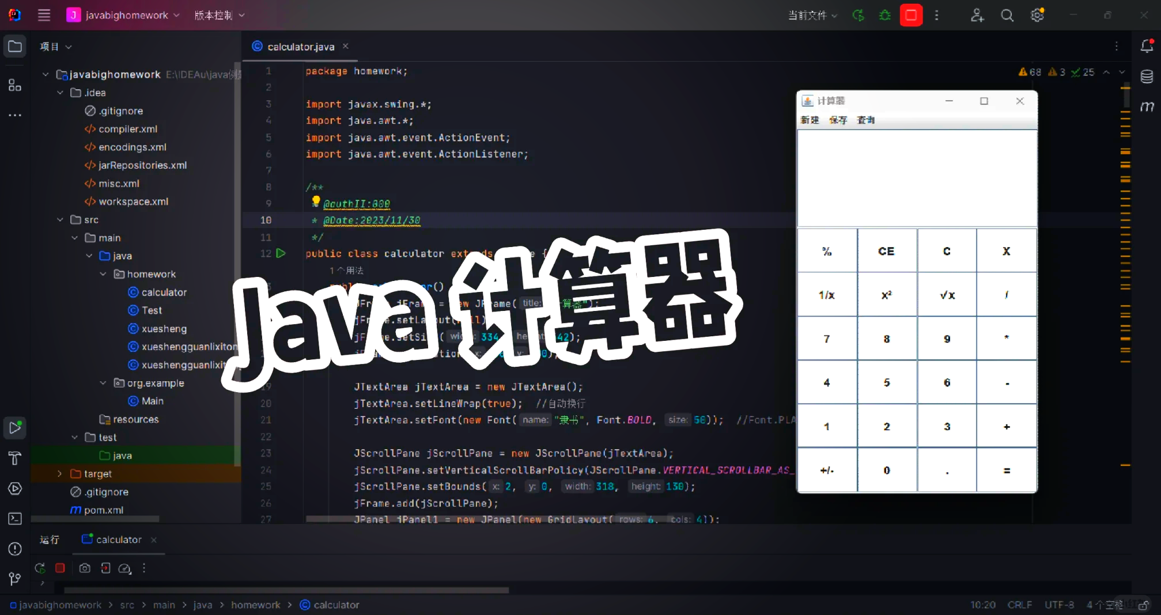Open more options in Run panel toolbar
1161x615 pixels.
[144, 568]
